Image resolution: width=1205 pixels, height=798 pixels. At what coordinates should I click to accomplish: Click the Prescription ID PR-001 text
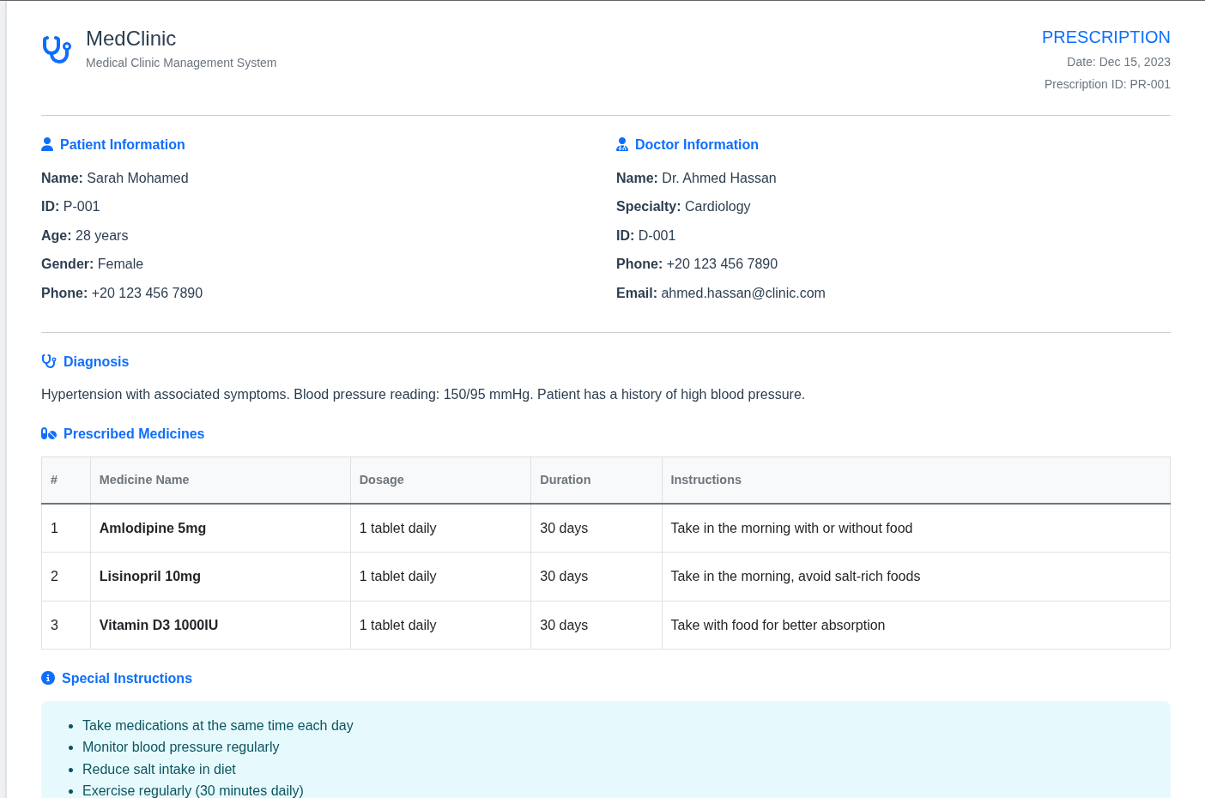(1106, 84)
